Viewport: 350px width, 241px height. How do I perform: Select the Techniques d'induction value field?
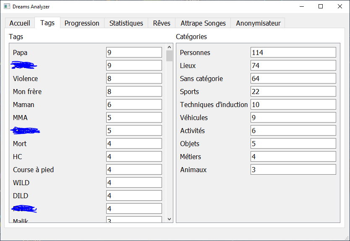click(293, 105)
